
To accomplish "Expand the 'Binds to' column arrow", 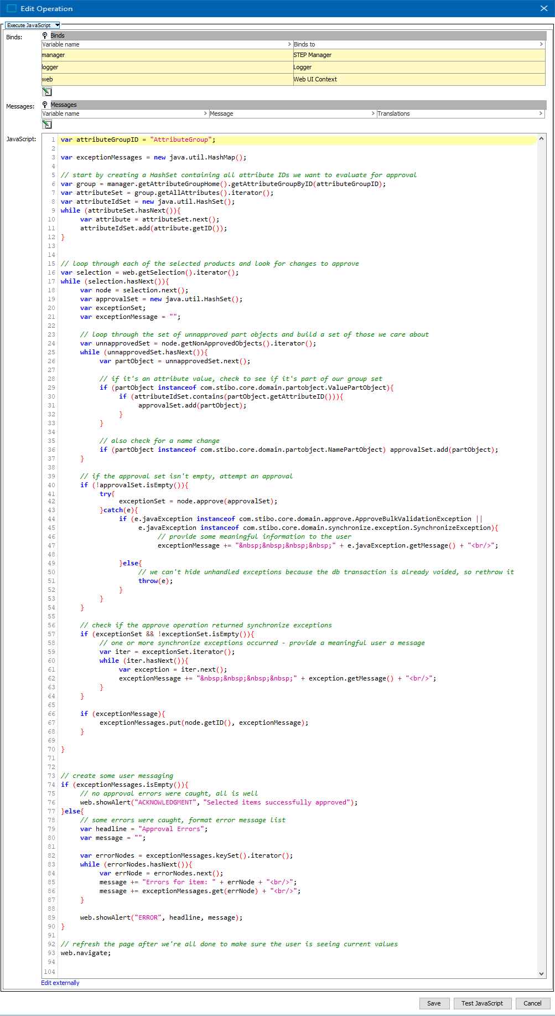I will (541, 44).
